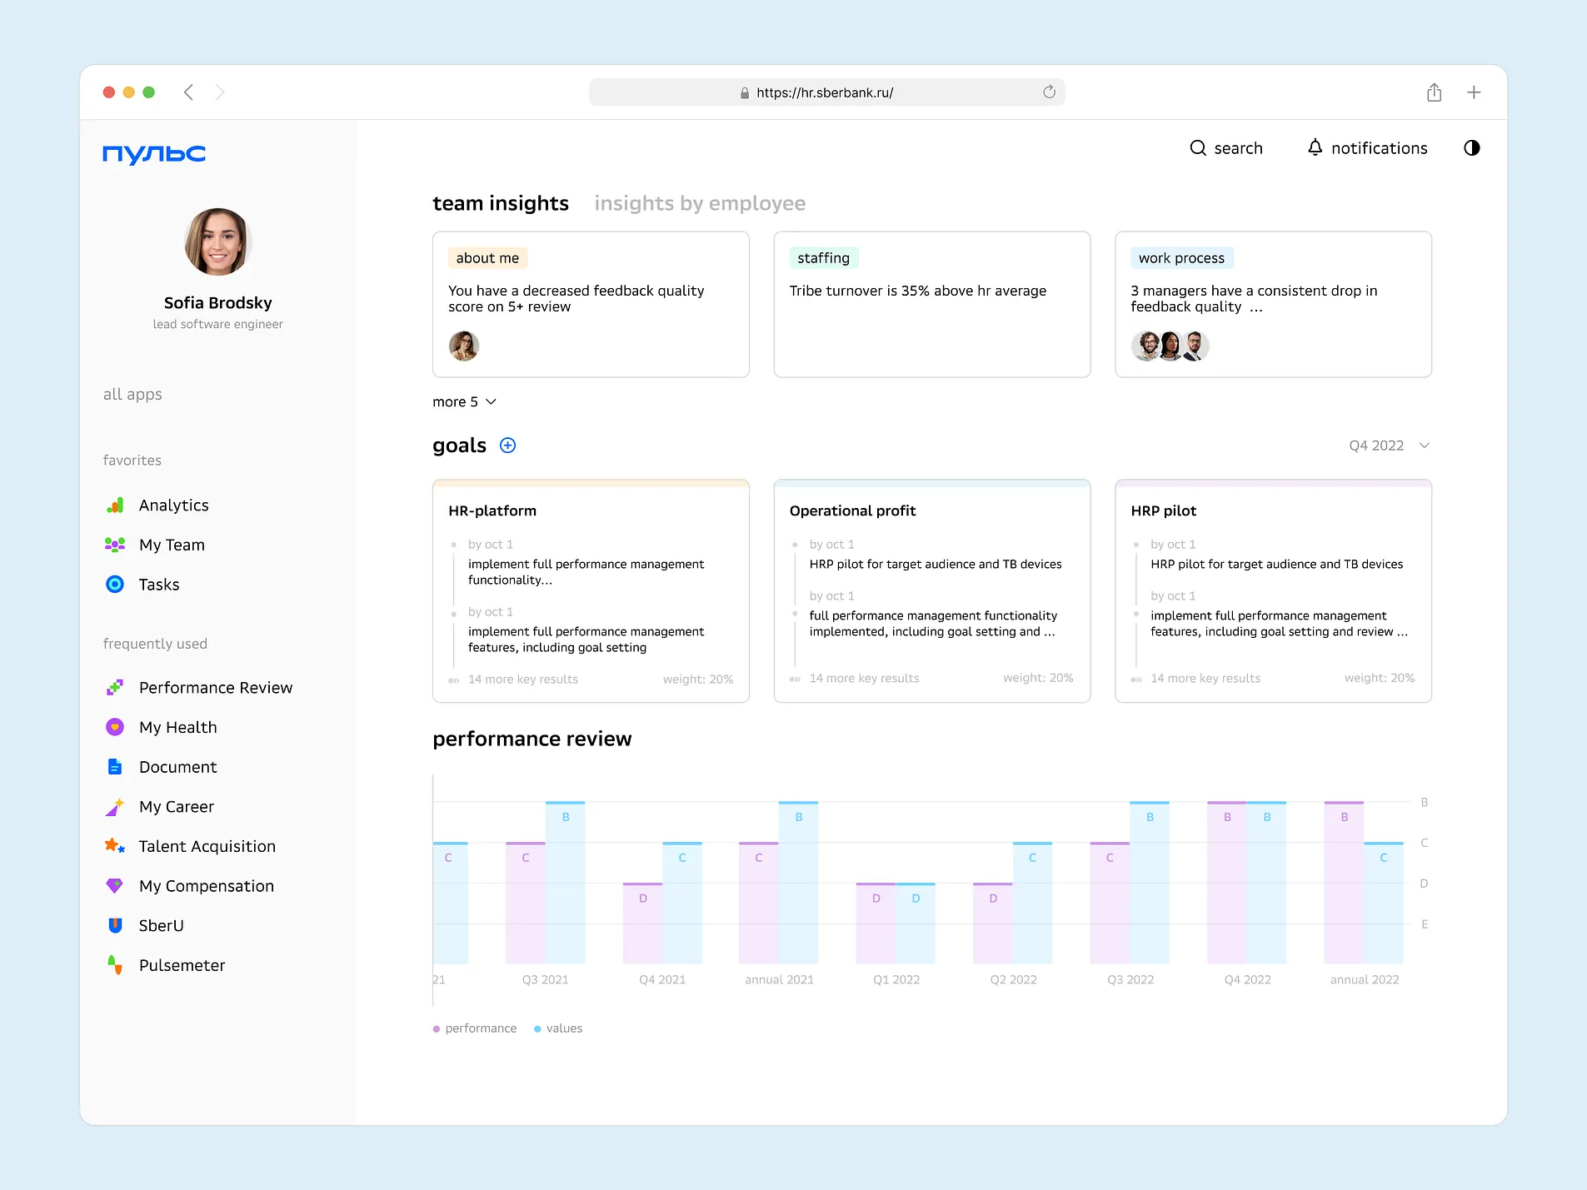Click the search button in header
This screenshot has width=1587, height=1190.
[x=1226, y=148]
